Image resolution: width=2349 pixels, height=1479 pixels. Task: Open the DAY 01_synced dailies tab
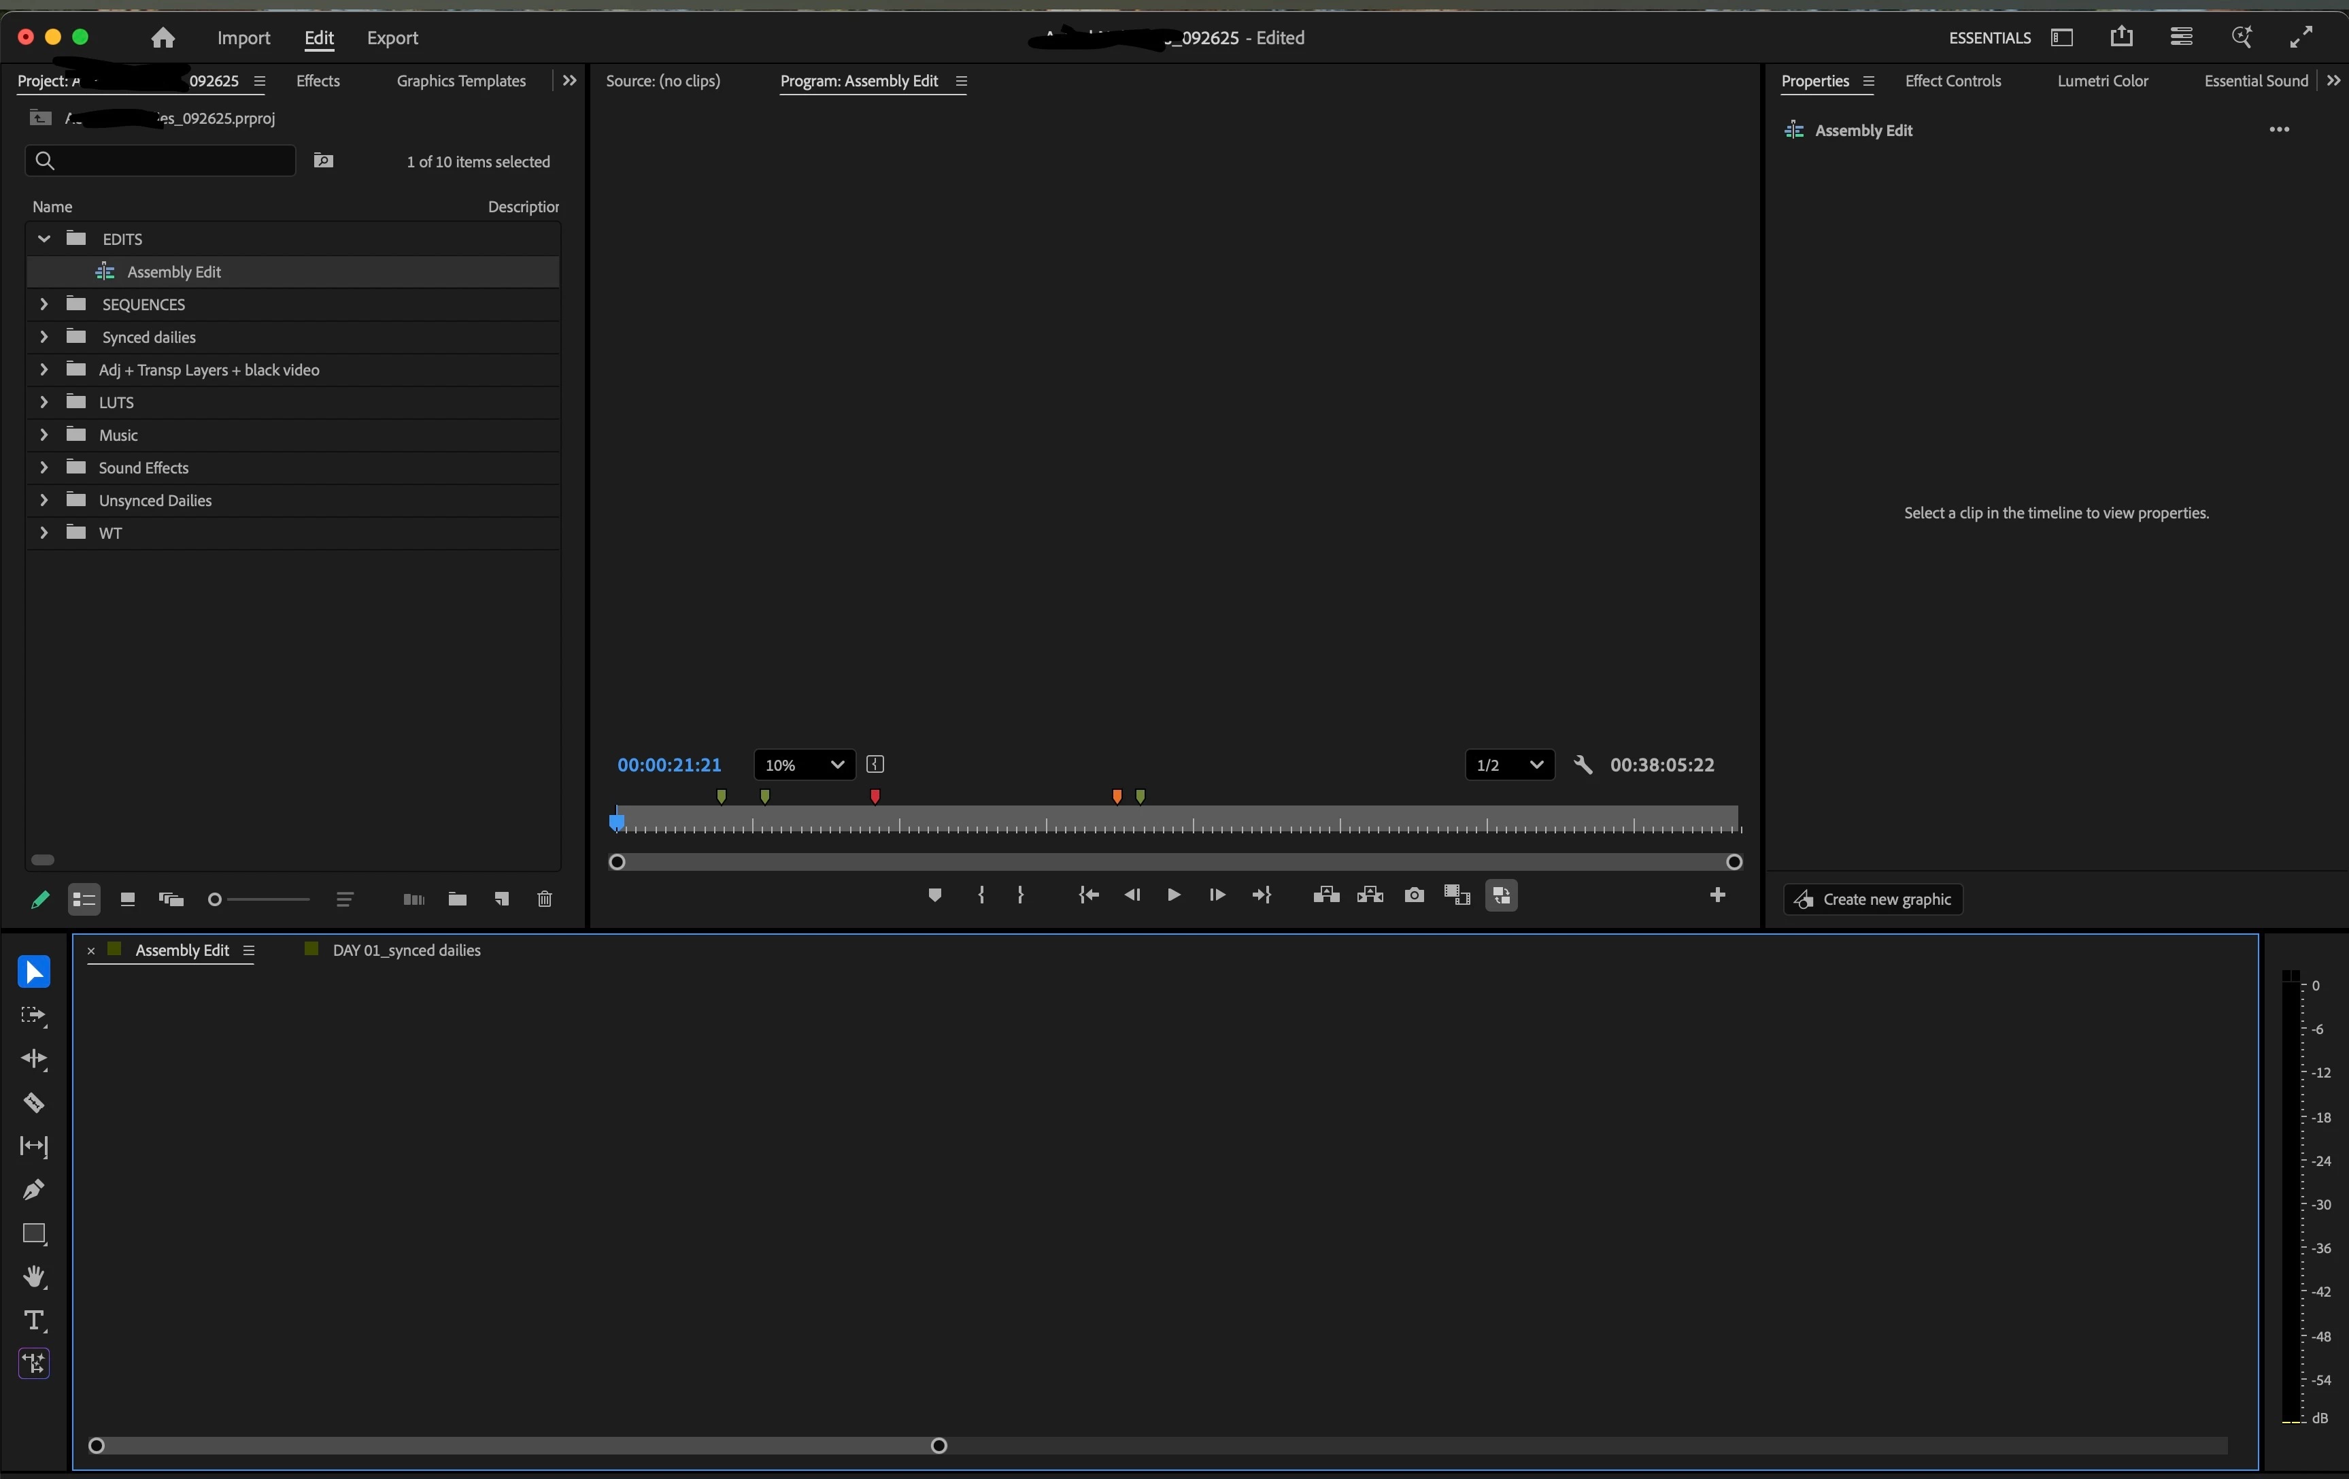(x=406, y=950)
